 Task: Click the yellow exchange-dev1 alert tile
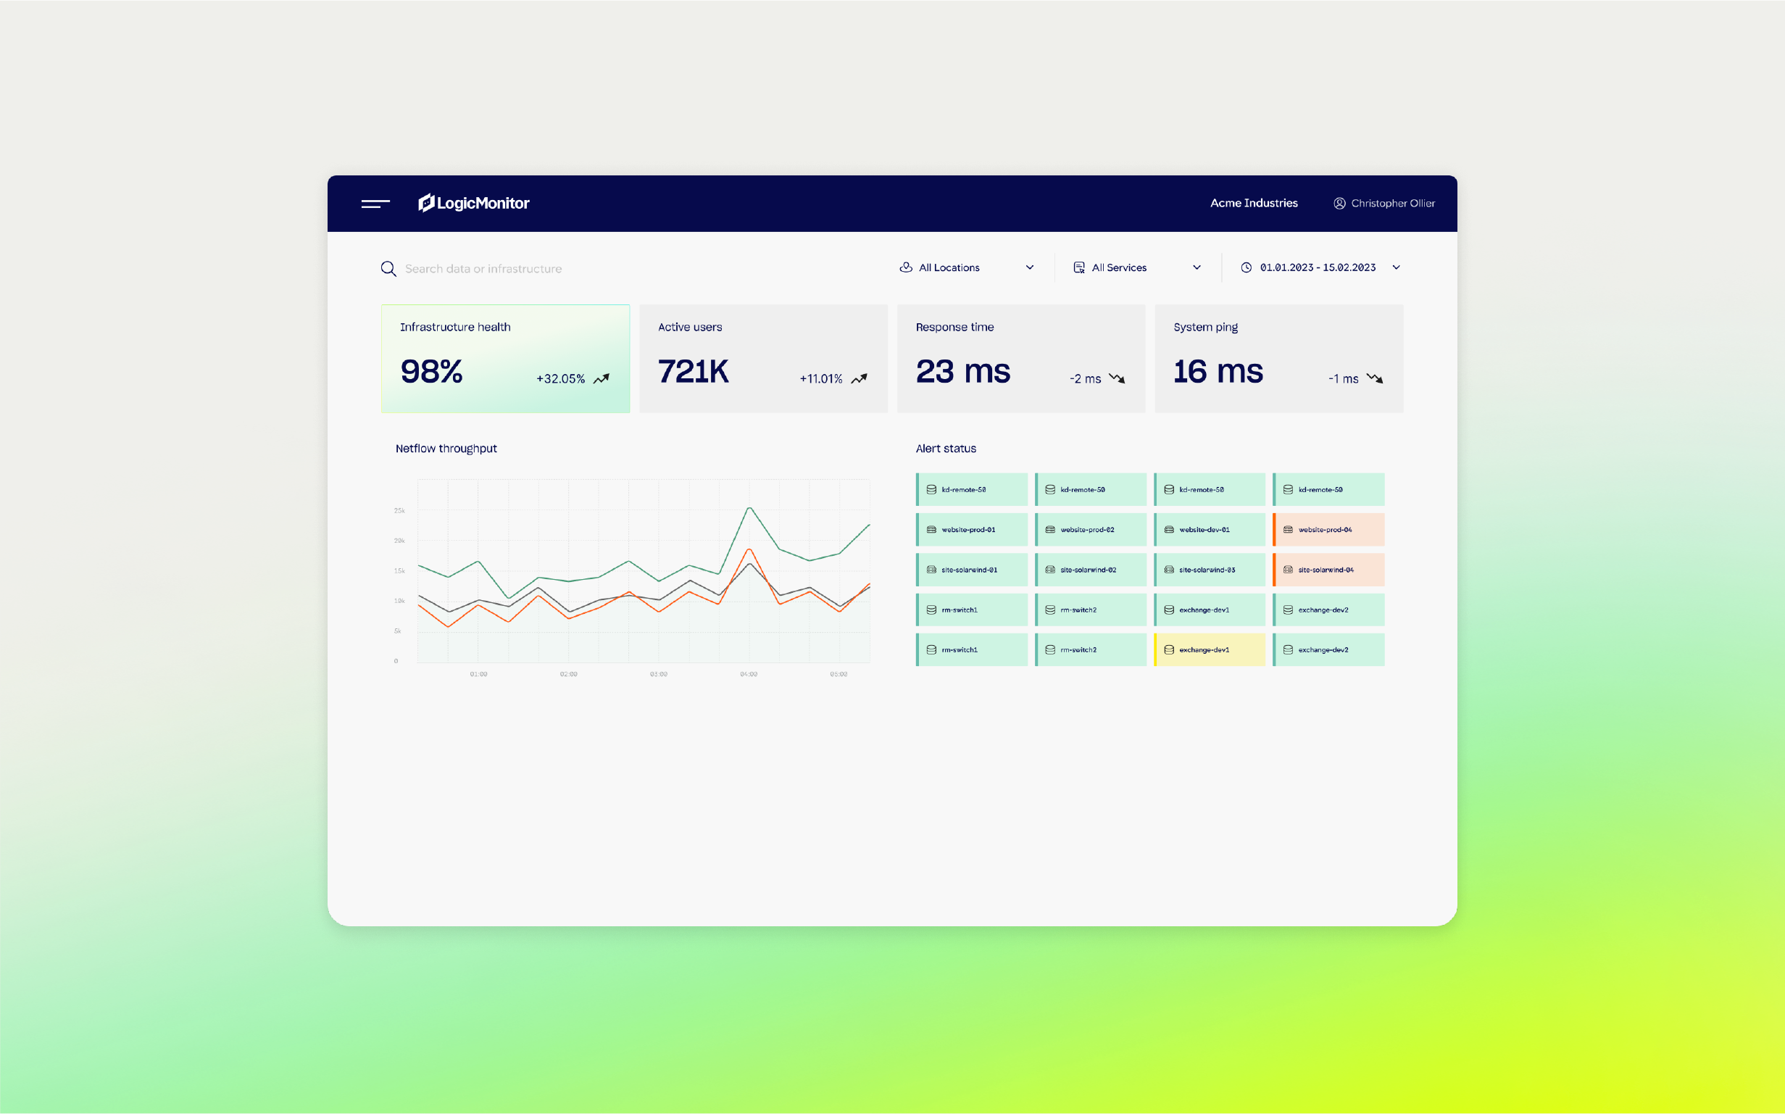(1209, 650)
